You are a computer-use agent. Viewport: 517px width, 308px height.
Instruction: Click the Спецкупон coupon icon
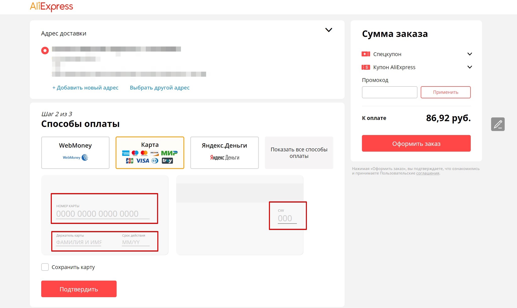coord(366,54)
